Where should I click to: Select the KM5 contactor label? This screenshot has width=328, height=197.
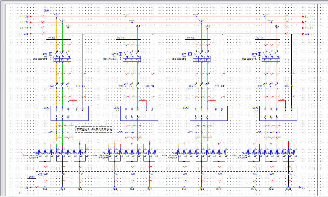259,86
